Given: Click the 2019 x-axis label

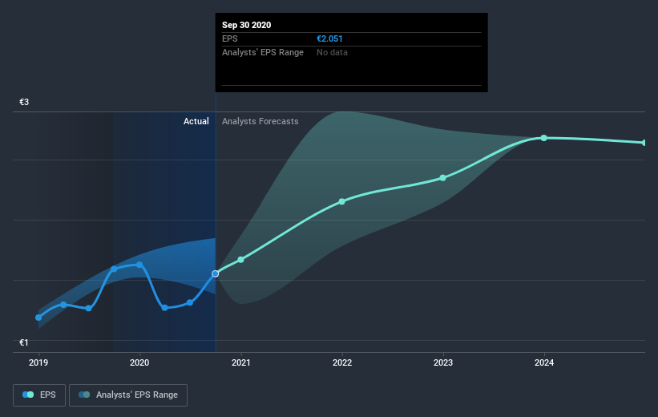Looking at the screenshot, I should (38, 362).
